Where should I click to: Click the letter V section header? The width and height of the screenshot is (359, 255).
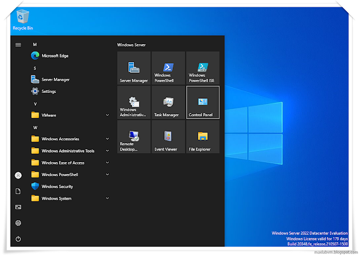point(35,104)
